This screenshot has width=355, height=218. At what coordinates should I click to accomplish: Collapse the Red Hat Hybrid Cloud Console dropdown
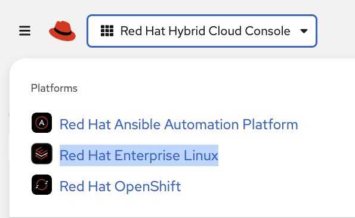pos(202,31)
